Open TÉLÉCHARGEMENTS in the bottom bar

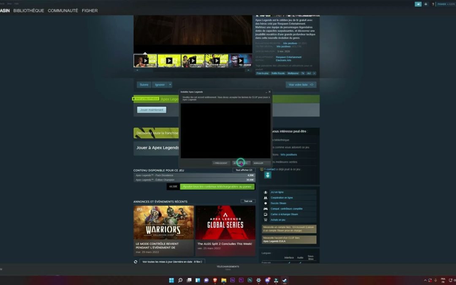228,267
